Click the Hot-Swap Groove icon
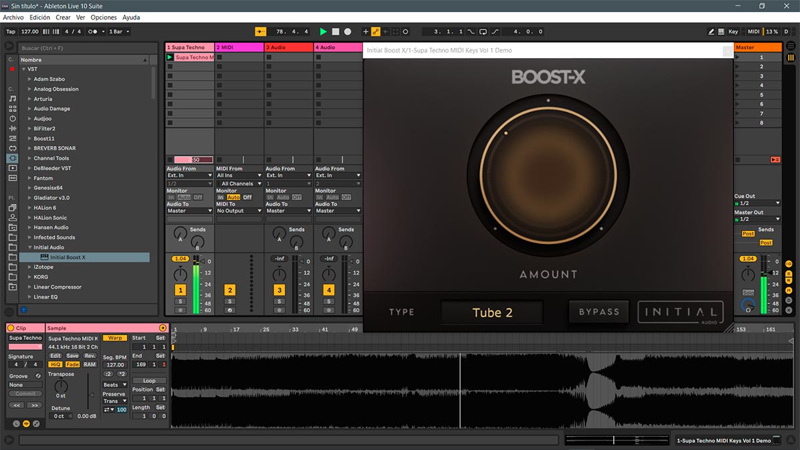Image resolution: width=800 pixels, height=450 pixels. click(x=38, y=376)
